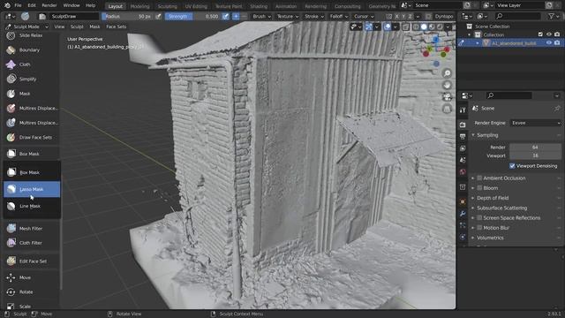565x318 pixels.
Task: Enable the Motion Blur checkbox
Action: (479, 228)
